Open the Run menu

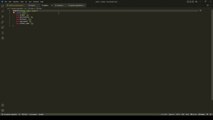click(x=30, y=2)
